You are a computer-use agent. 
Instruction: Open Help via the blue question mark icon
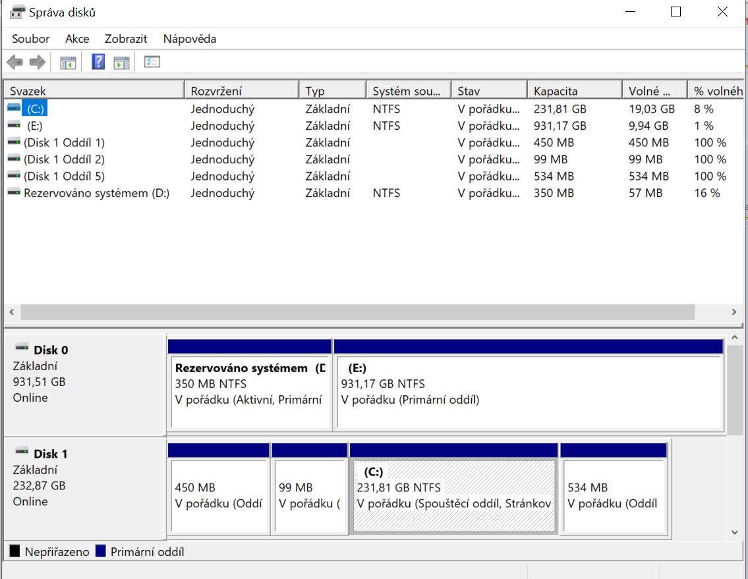pyautogui.click(x=98, y=63)
